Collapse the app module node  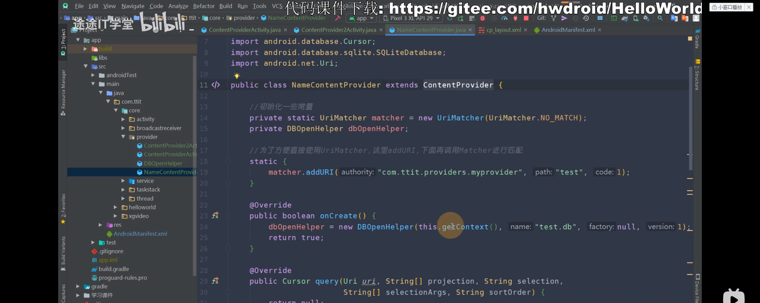tap(78, 40)
